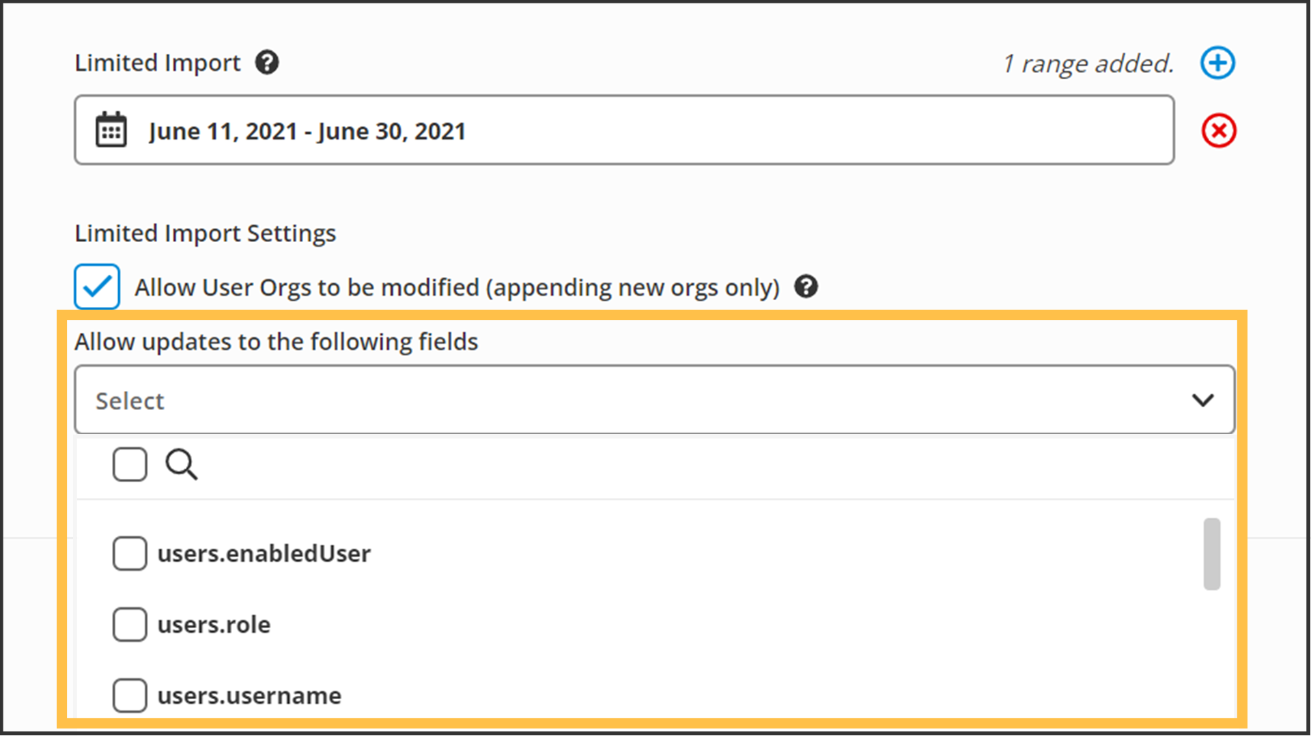Image resolution: width=1311 pixels, height=736 pixels.
Task: Click help icon beside Allow User Orgs
Action: click(806, 286)
